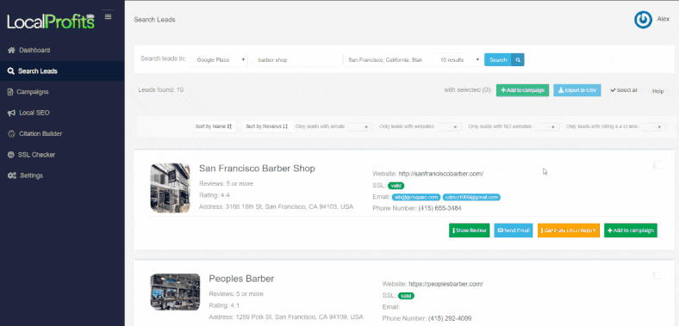679x326 pixels.
Task: Click the Settings gears icon
Action: point(12,175)
